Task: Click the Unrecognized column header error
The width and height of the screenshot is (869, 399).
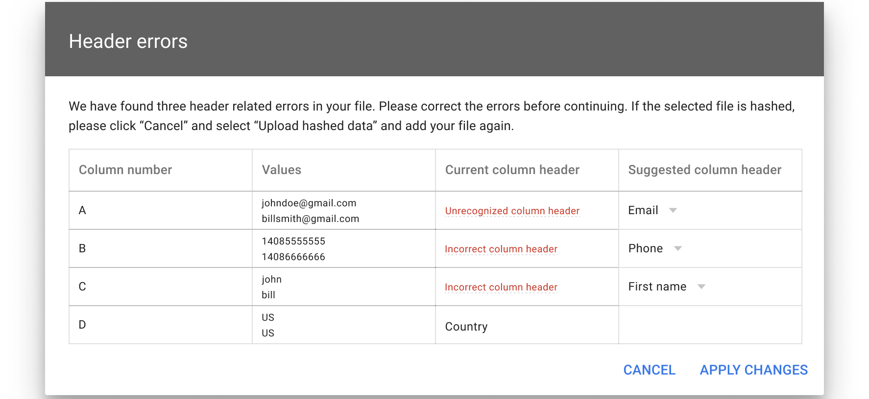Action: (512, 211)
